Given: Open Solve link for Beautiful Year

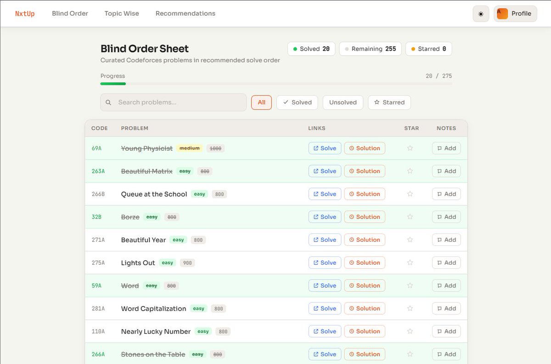Looking at the screenshot, I should click(325, 240).
